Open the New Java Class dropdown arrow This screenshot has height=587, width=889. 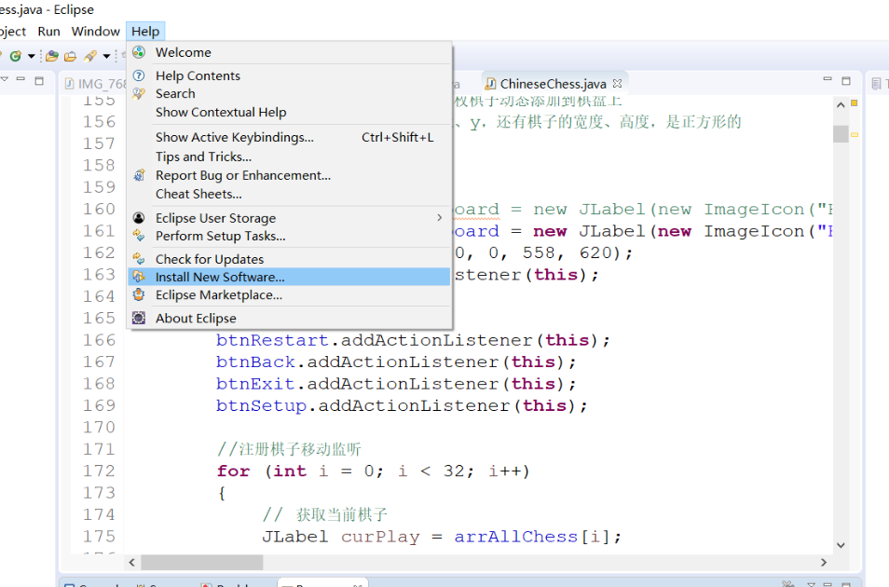31,56
